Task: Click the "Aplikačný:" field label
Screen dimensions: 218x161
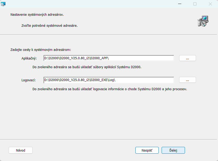Action: tap(29, 58)
